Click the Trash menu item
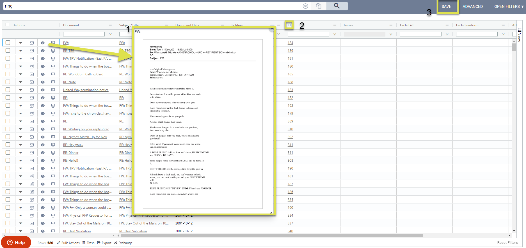The width and height of the screenshot is (526, 248). (x=88, y=243)
